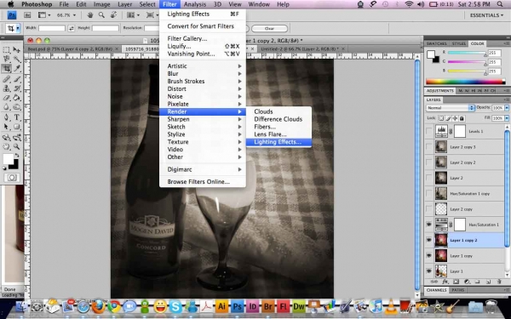This screenshot has width=511, height=319.
Task: Switch to the Swatches tab
Action: [436, 43]
